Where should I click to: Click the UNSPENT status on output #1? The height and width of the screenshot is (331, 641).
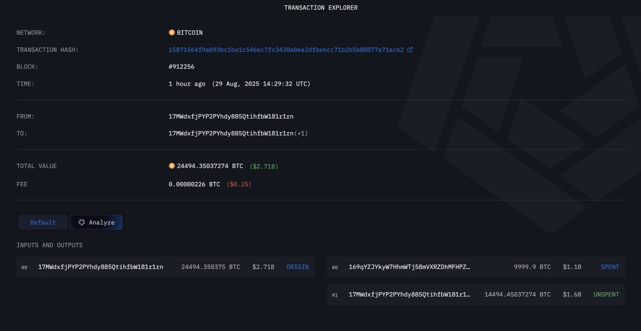pyautogui.click(x=606, y=295)
